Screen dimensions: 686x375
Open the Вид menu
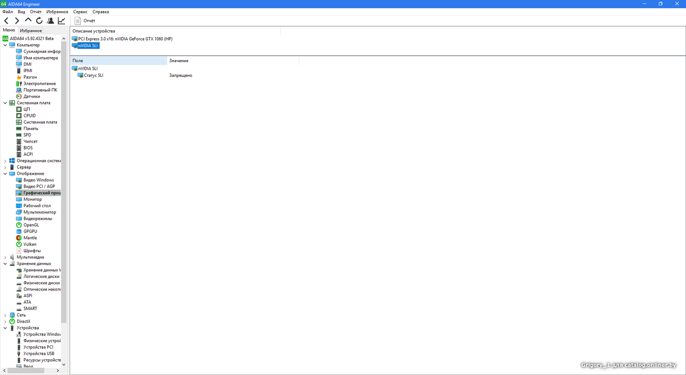(21, 12)
